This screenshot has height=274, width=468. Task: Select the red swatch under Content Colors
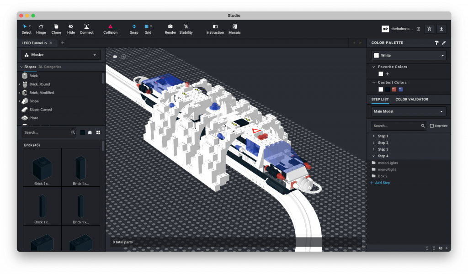(394, 90)
